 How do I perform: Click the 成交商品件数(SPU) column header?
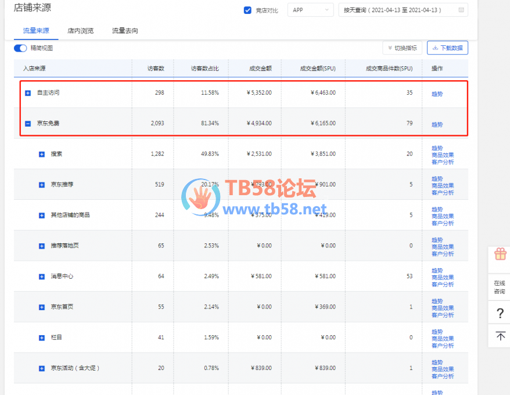[389, 69]
